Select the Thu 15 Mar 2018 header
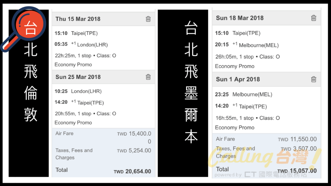 pos(103,19)
